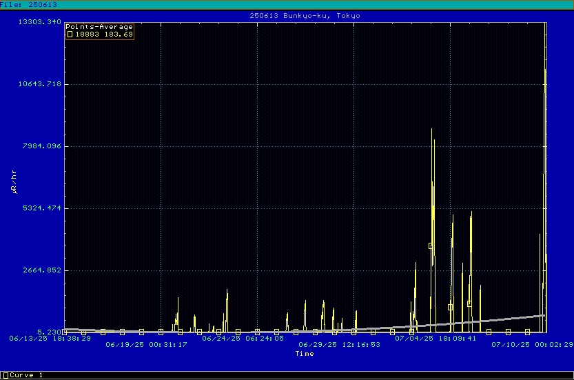Screen dimensions: 574x380
Task: Click the 06/24/25 06:24:05 time label
Action: click(243, 339)
